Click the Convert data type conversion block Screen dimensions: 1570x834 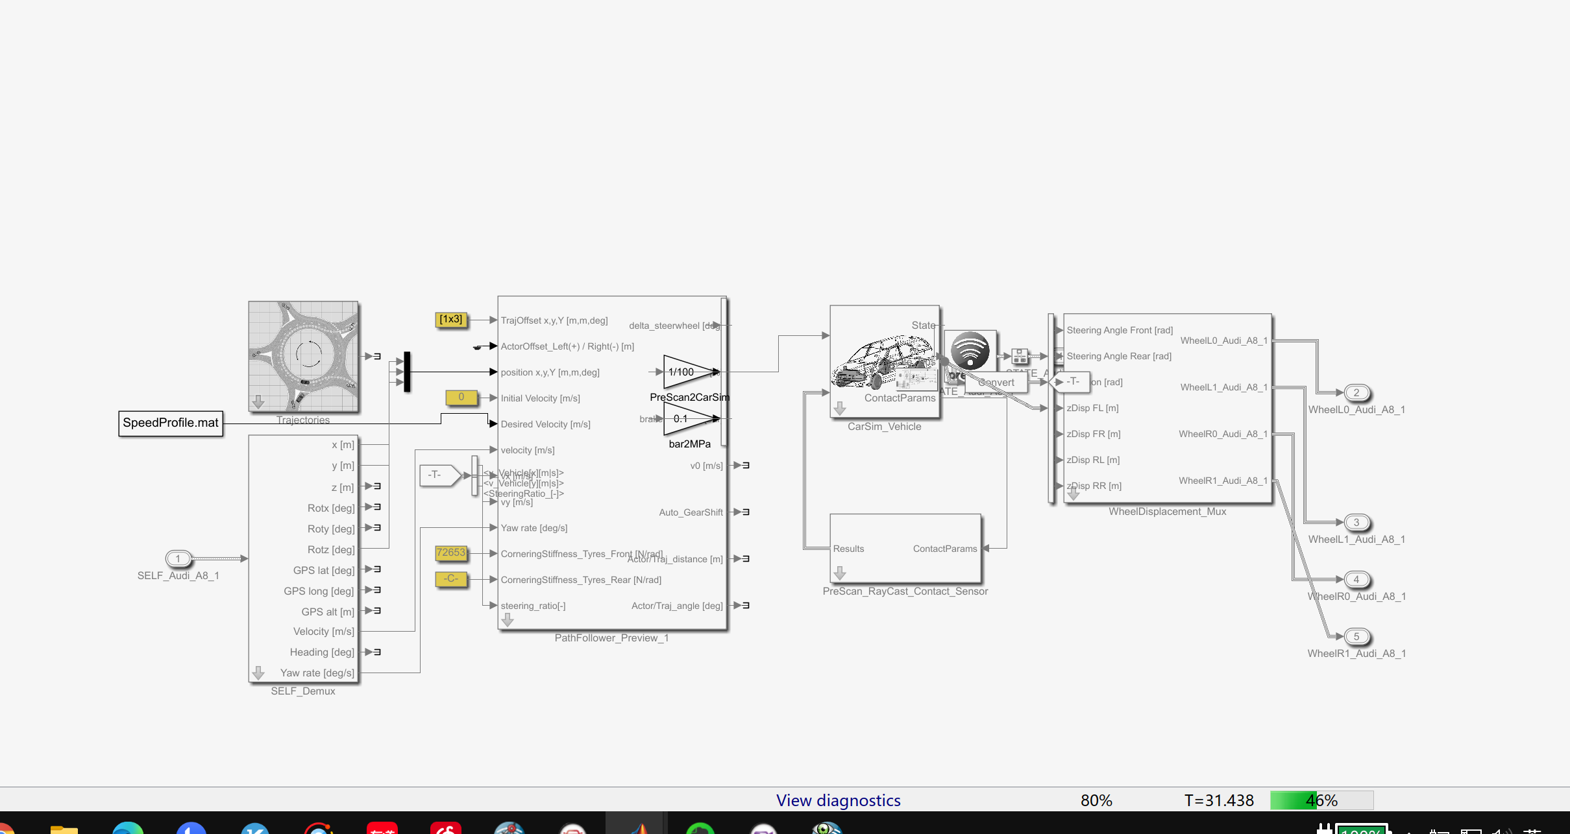[997, 382]
